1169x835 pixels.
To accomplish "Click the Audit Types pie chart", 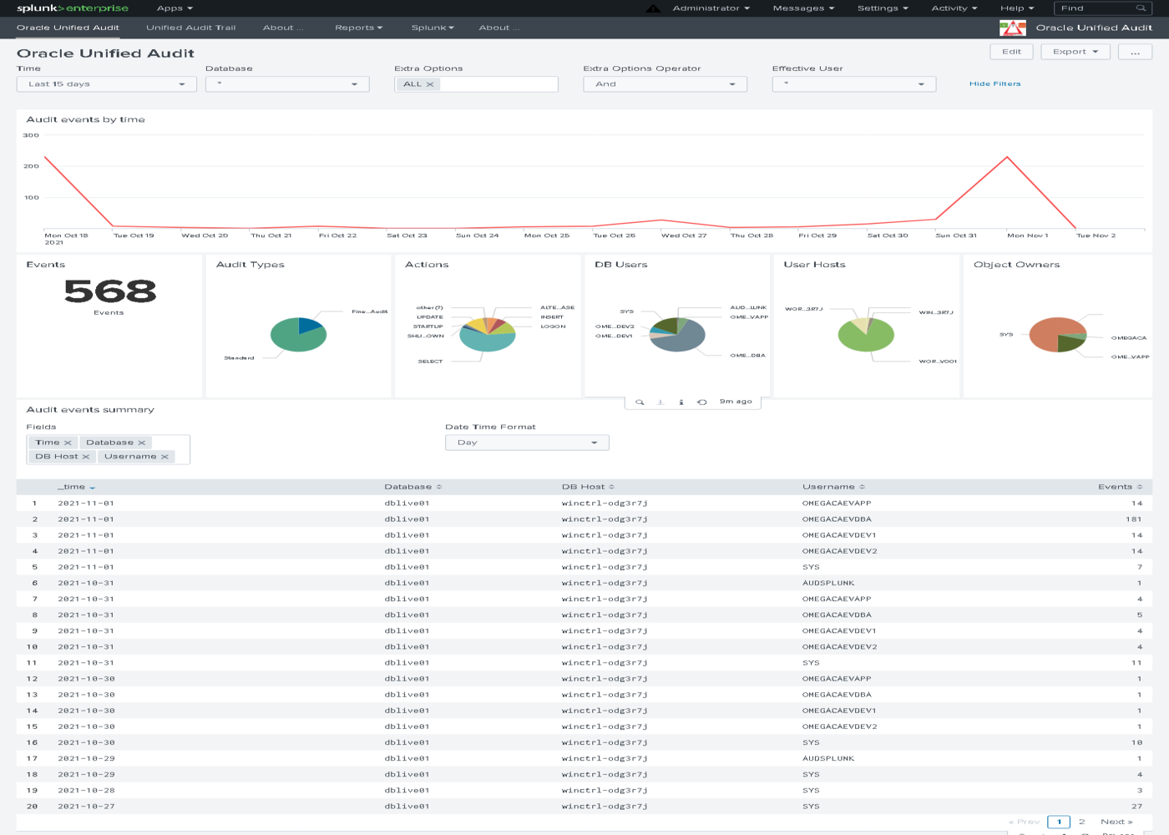I will click(x=298, y=334).
